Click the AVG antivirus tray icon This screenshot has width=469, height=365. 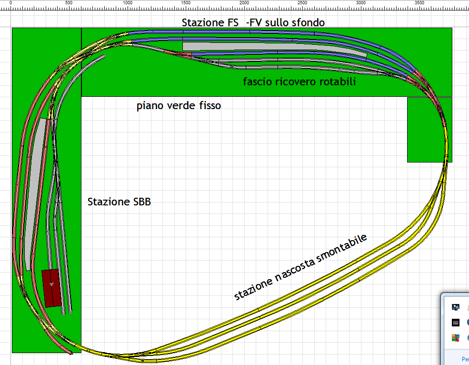pyautogui.click(x=455, y=338)
